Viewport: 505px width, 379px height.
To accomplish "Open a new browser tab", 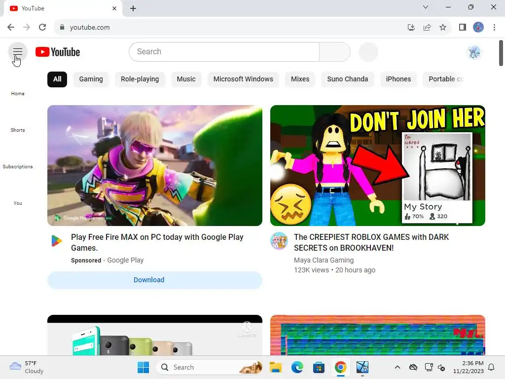I will click(133, 8).
